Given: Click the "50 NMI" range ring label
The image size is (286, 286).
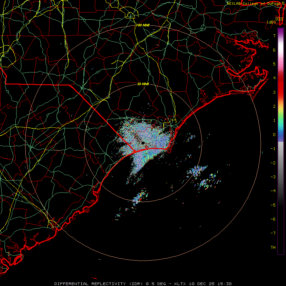Looking at the screenshot, I should point(143,84).
